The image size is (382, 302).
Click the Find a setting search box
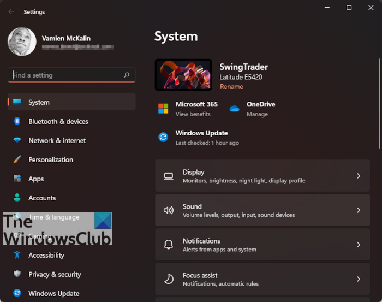point(65,75)
